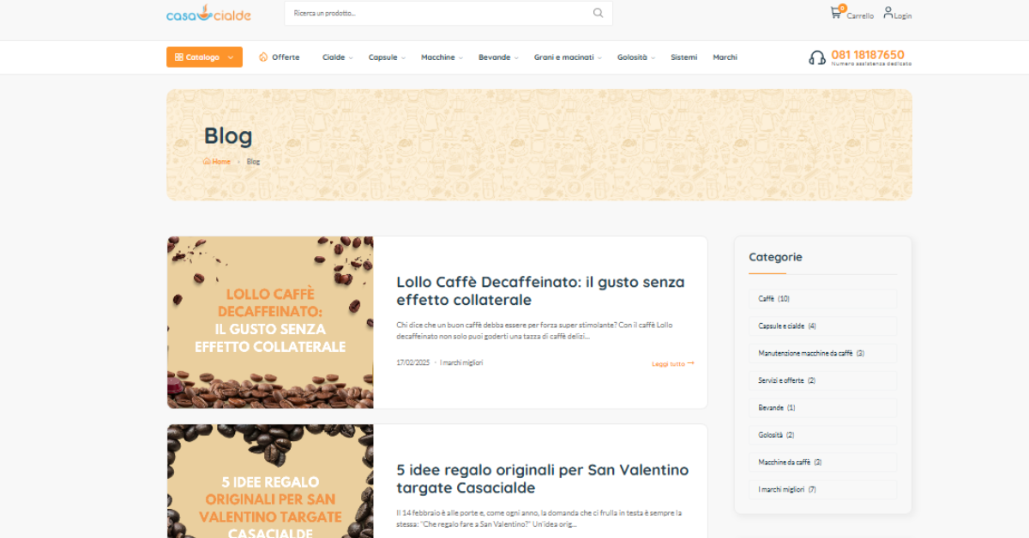Screen dimensions: 1029x538
Task: Select Manutenzione macchine da caffè category
Action: (x=822, y=353)
